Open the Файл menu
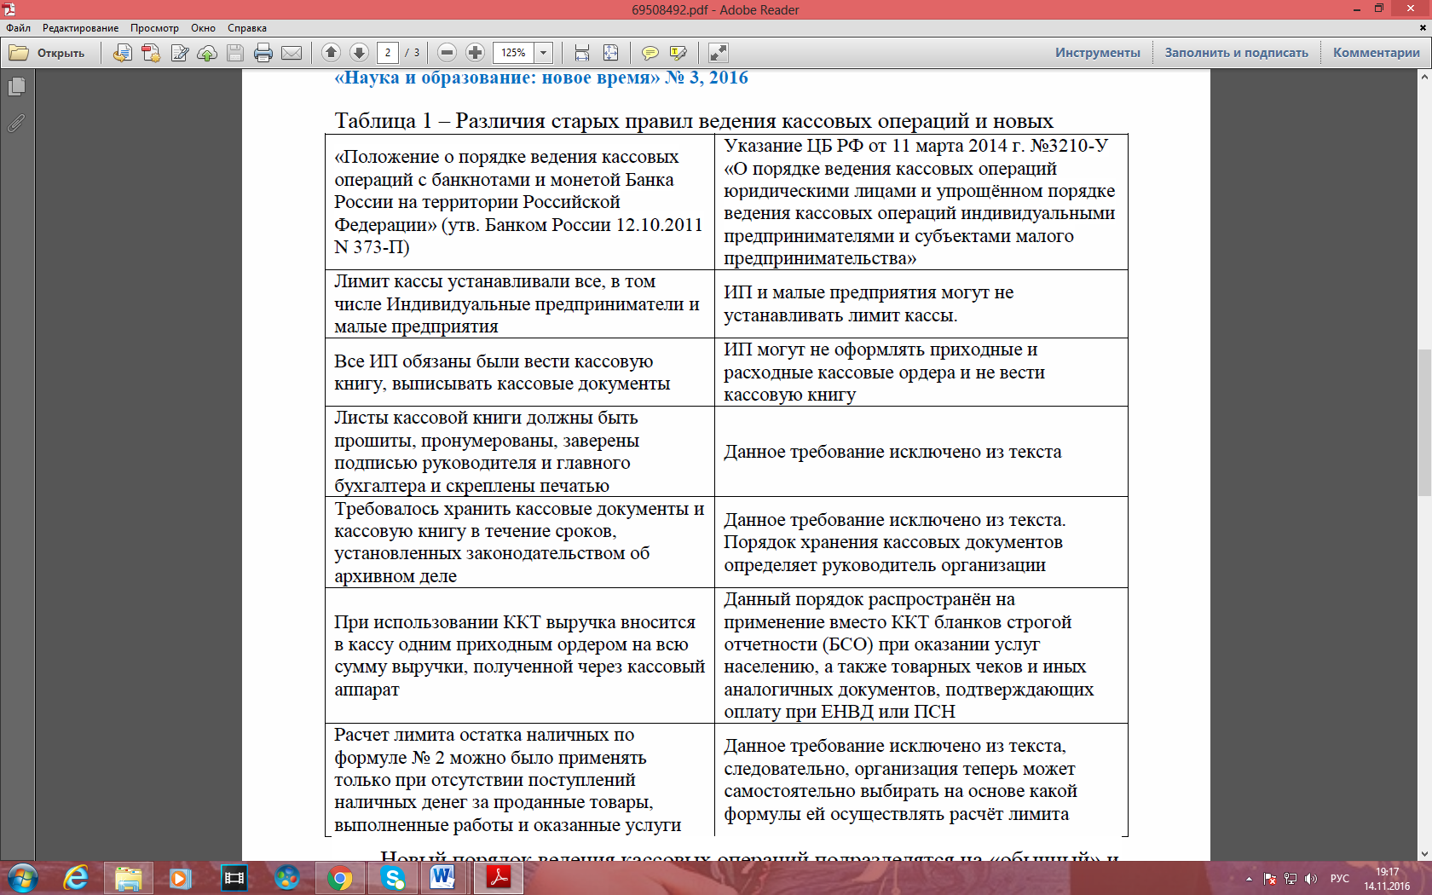The height and width of the screenshot is (895, 1432). 18,28
